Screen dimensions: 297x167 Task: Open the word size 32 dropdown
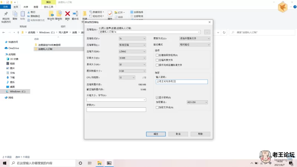(132, 64)
